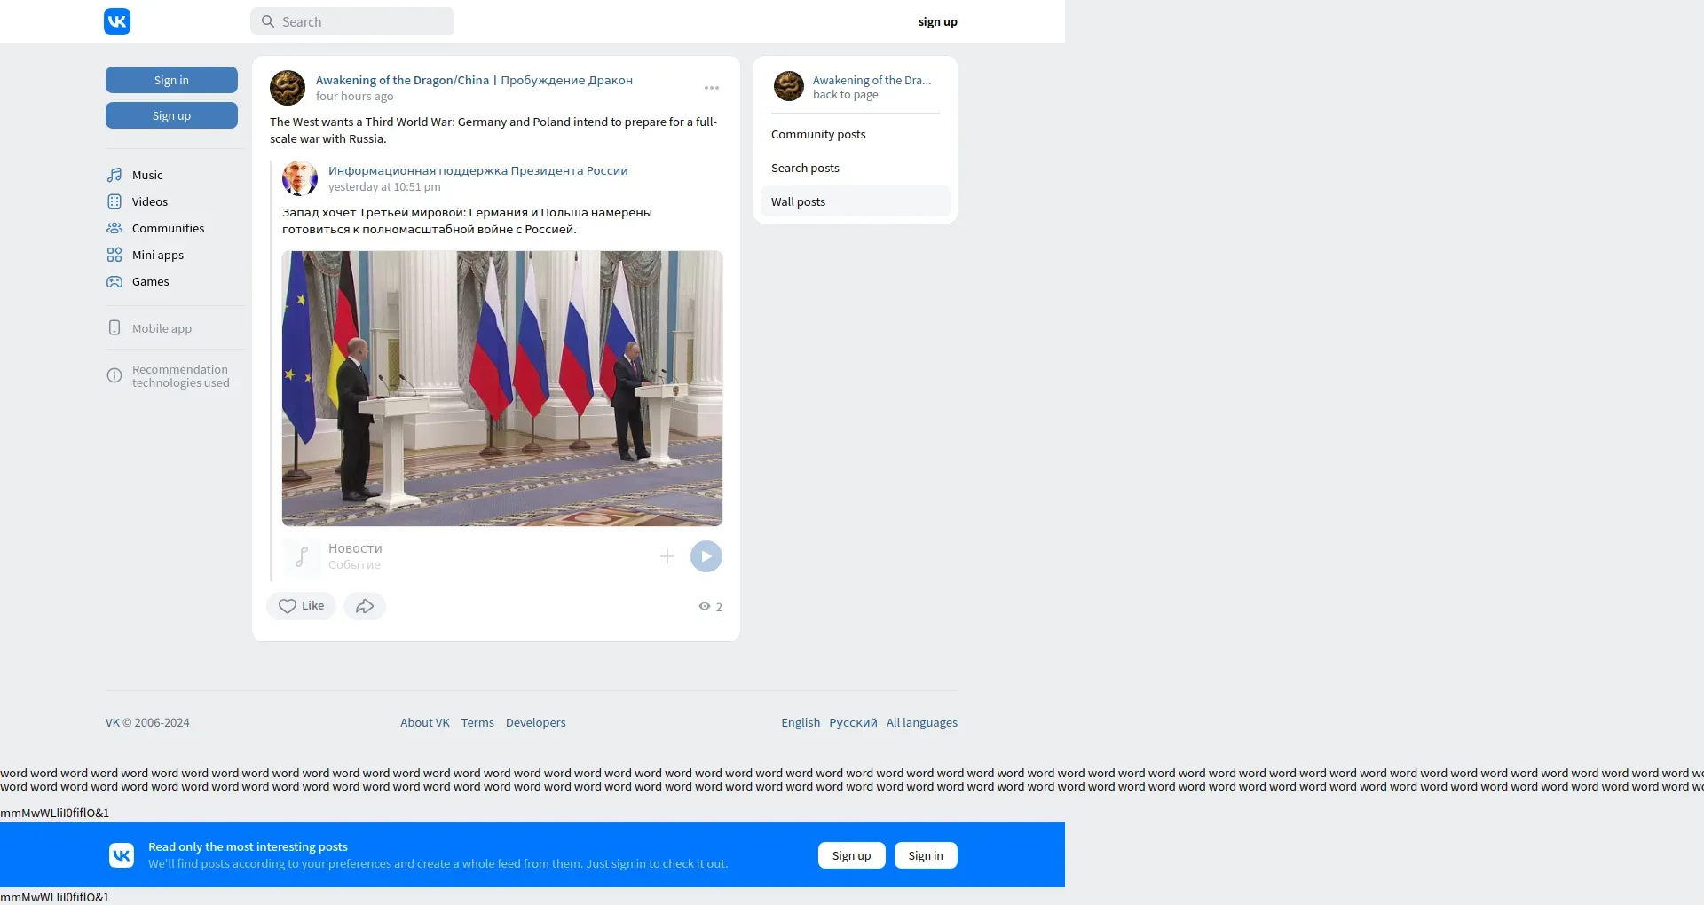Click the Search input field

click(x=352, y=21)
